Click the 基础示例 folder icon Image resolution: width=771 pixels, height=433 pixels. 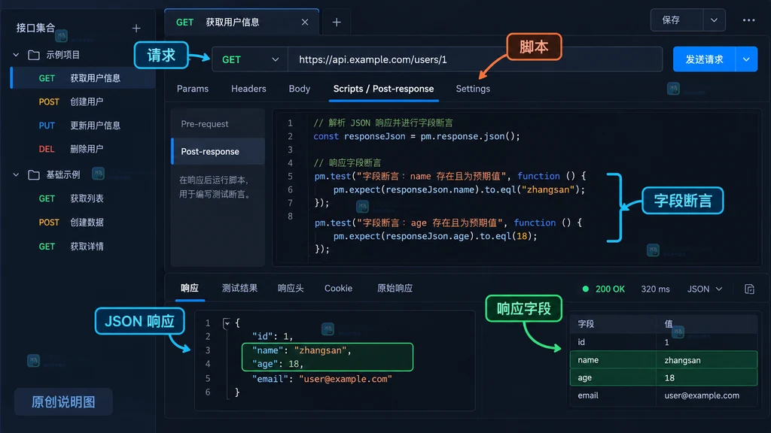point(34,174)
